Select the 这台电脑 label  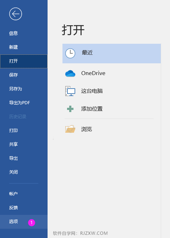(92, 91)
